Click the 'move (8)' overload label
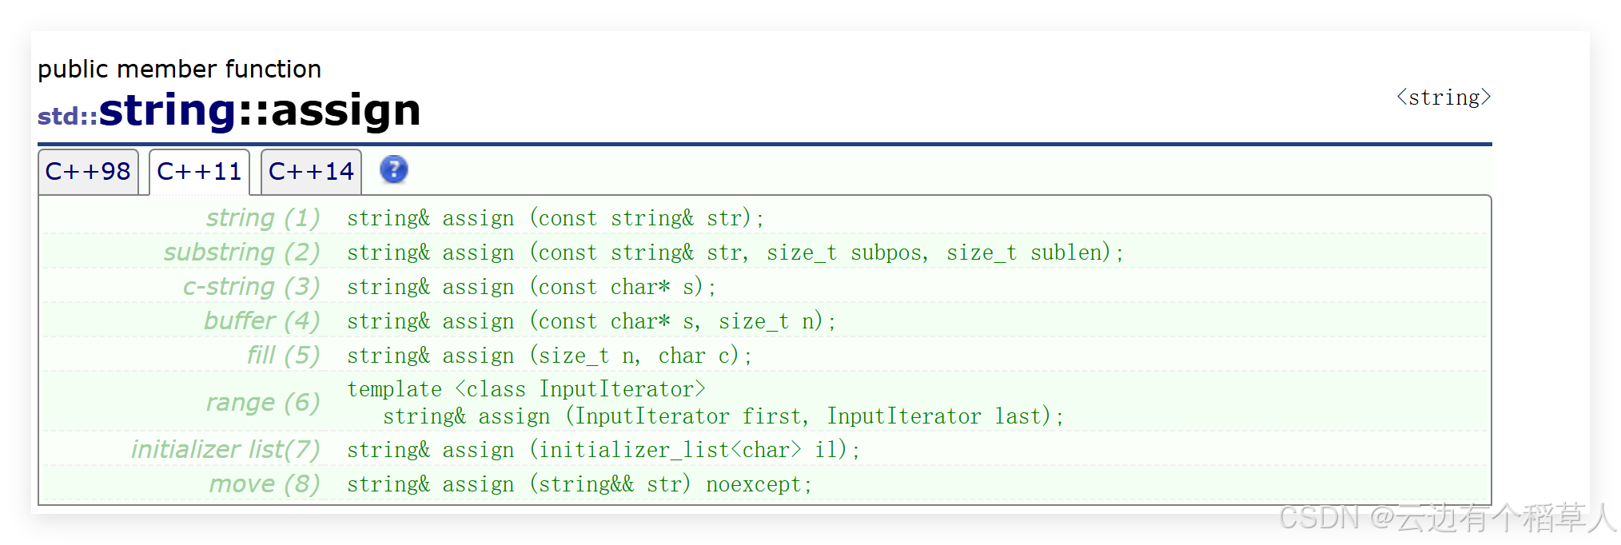The image size is (1621, 545). [x=265, y=483]
